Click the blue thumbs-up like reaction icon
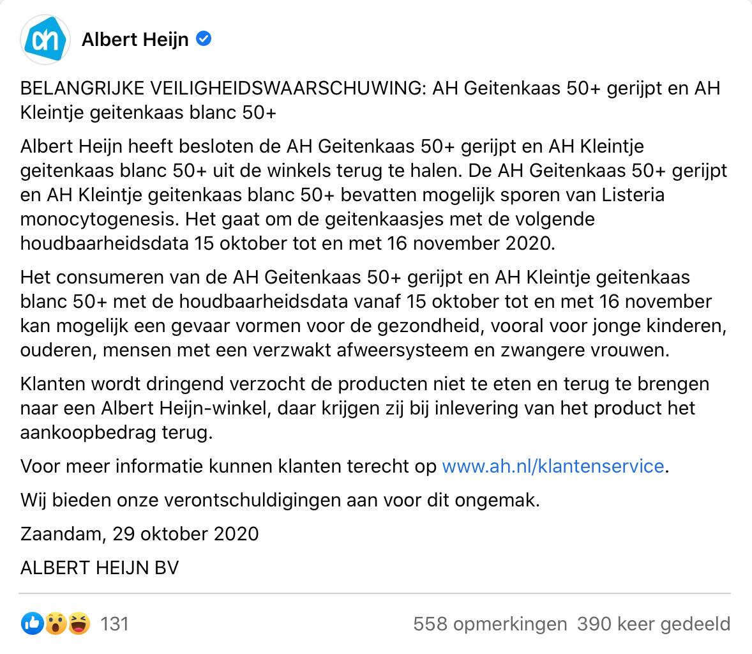Image resolution: width=752 pixels, height=654 pixels. point(31,623)
